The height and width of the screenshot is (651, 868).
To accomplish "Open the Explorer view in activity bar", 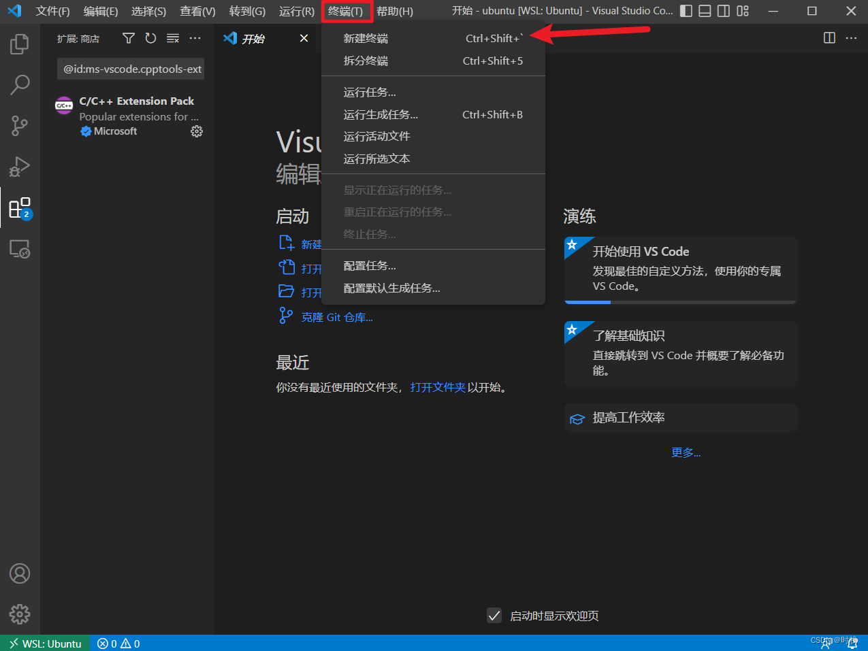I will (x=20, y=44).
